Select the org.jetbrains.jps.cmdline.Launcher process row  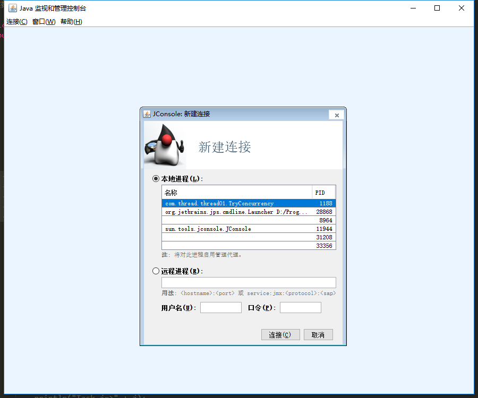249,212
